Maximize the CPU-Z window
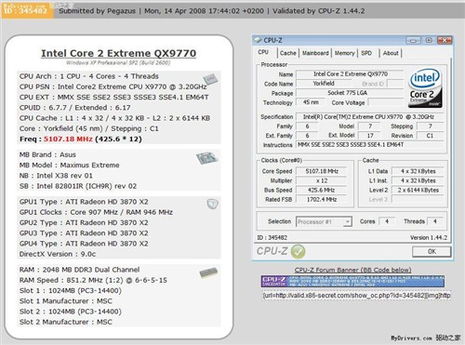This screenshot has width=465, height=345. [x=429, y=40]
